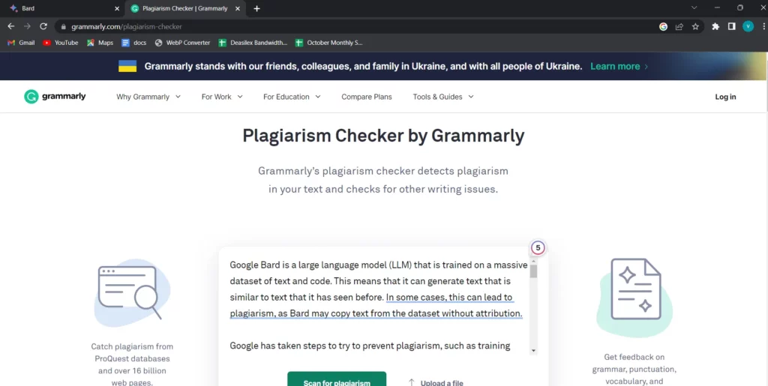Click the share page icon in address bar
Viewport: 768px width, 386px height.
point(679,27)
